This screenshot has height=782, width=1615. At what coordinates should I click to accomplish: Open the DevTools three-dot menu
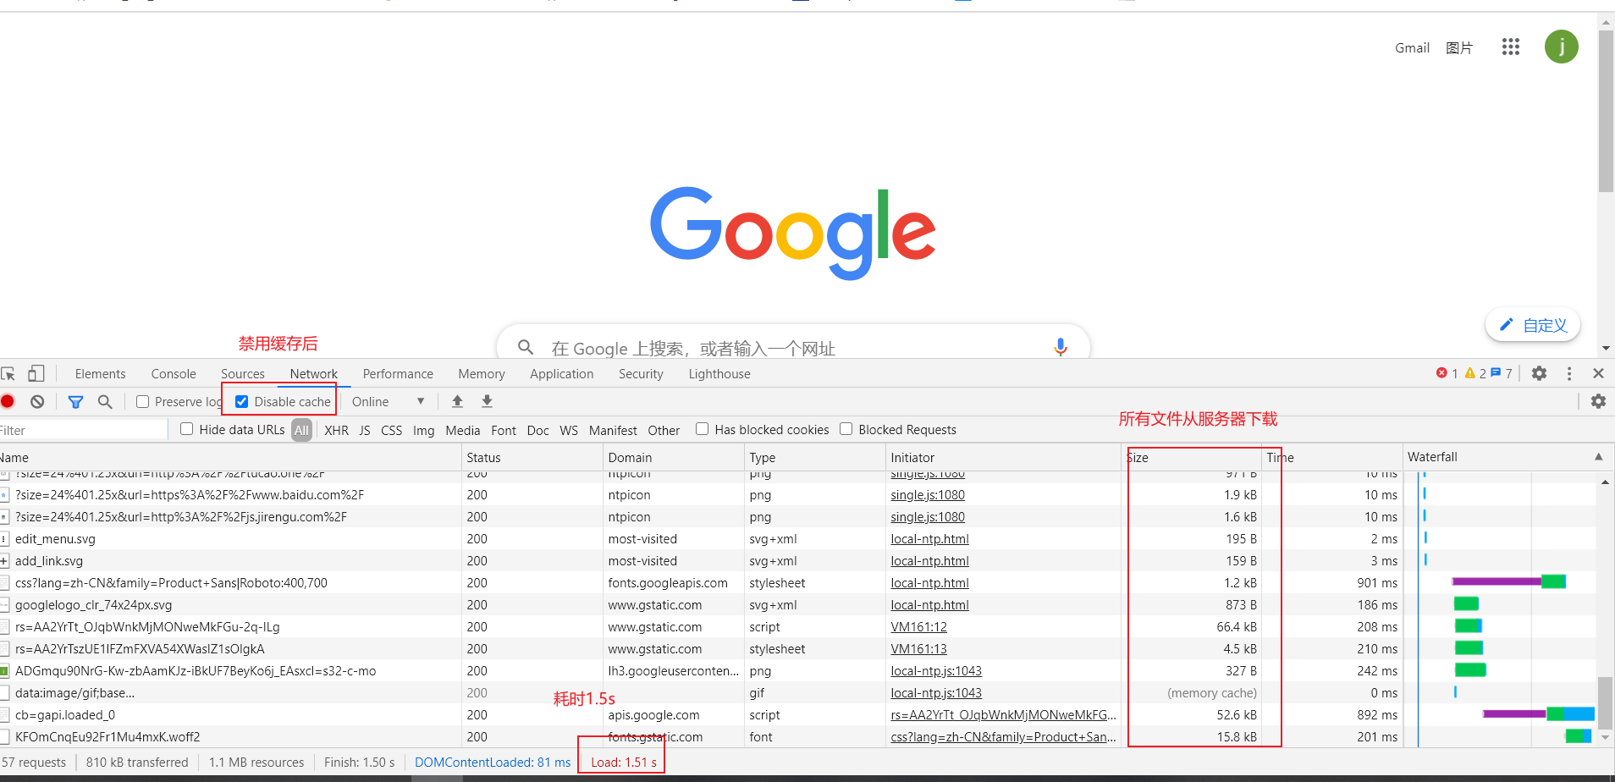pyautogui.click(x=1569, y=373)
